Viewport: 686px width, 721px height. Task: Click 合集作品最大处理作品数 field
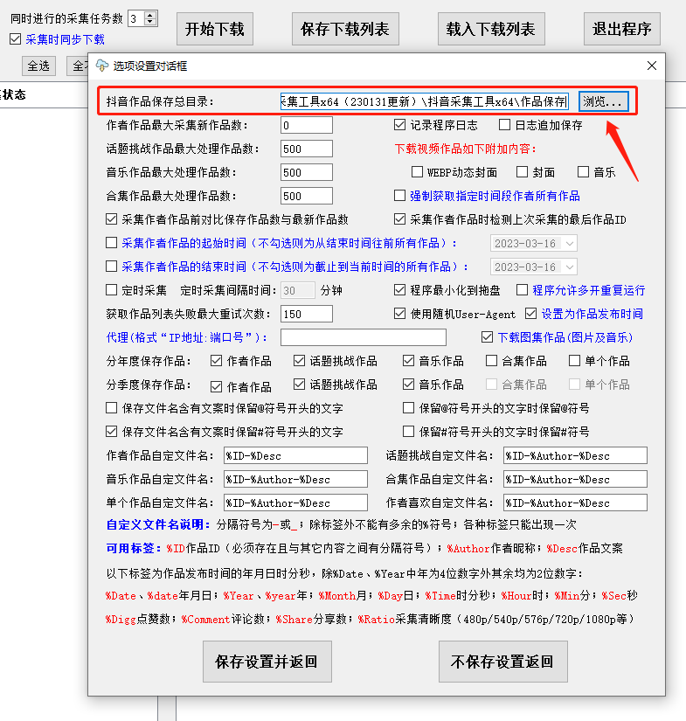pos(307,196)
